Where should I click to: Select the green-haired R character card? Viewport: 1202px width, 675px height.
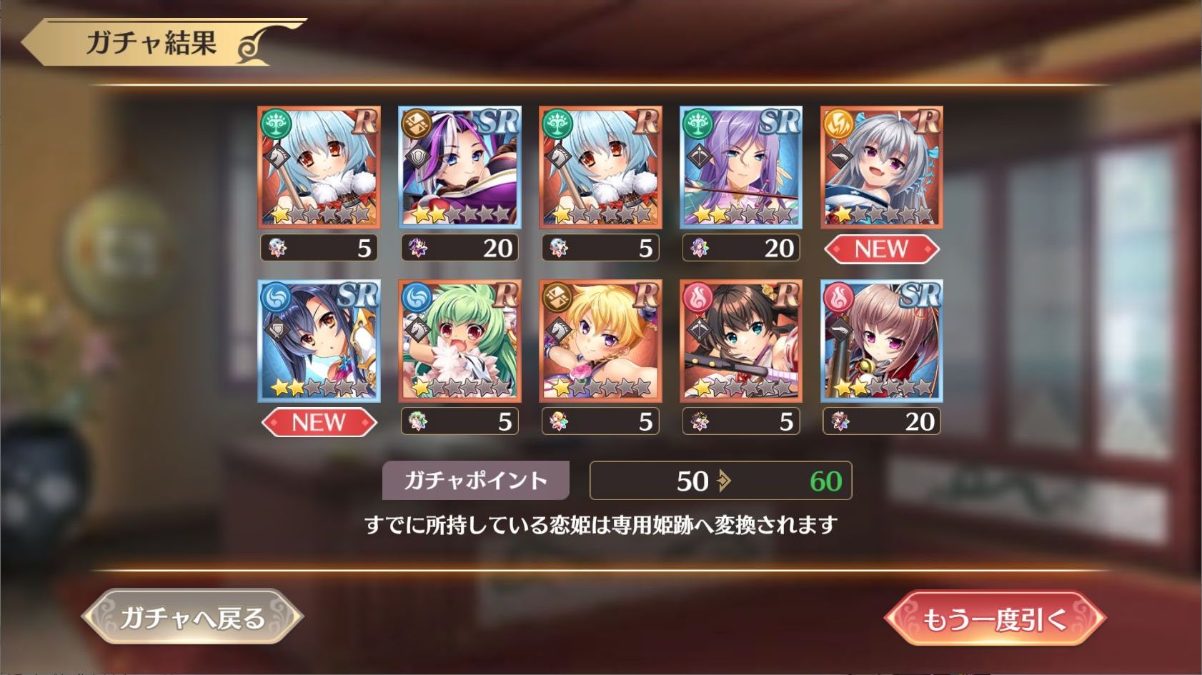pos(460,341)
